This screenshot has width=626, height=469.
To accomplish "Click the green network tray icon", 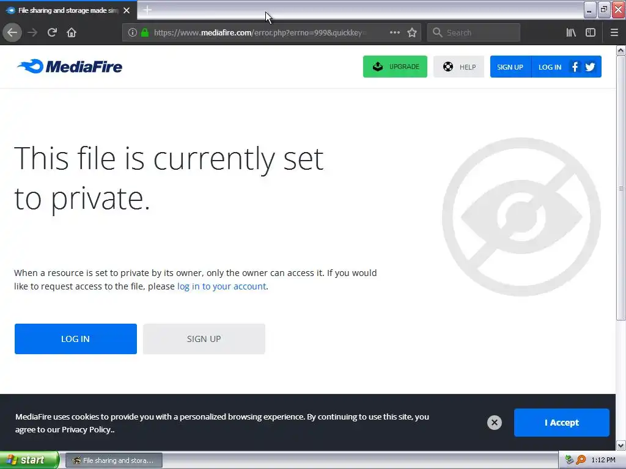I will 569,460.
